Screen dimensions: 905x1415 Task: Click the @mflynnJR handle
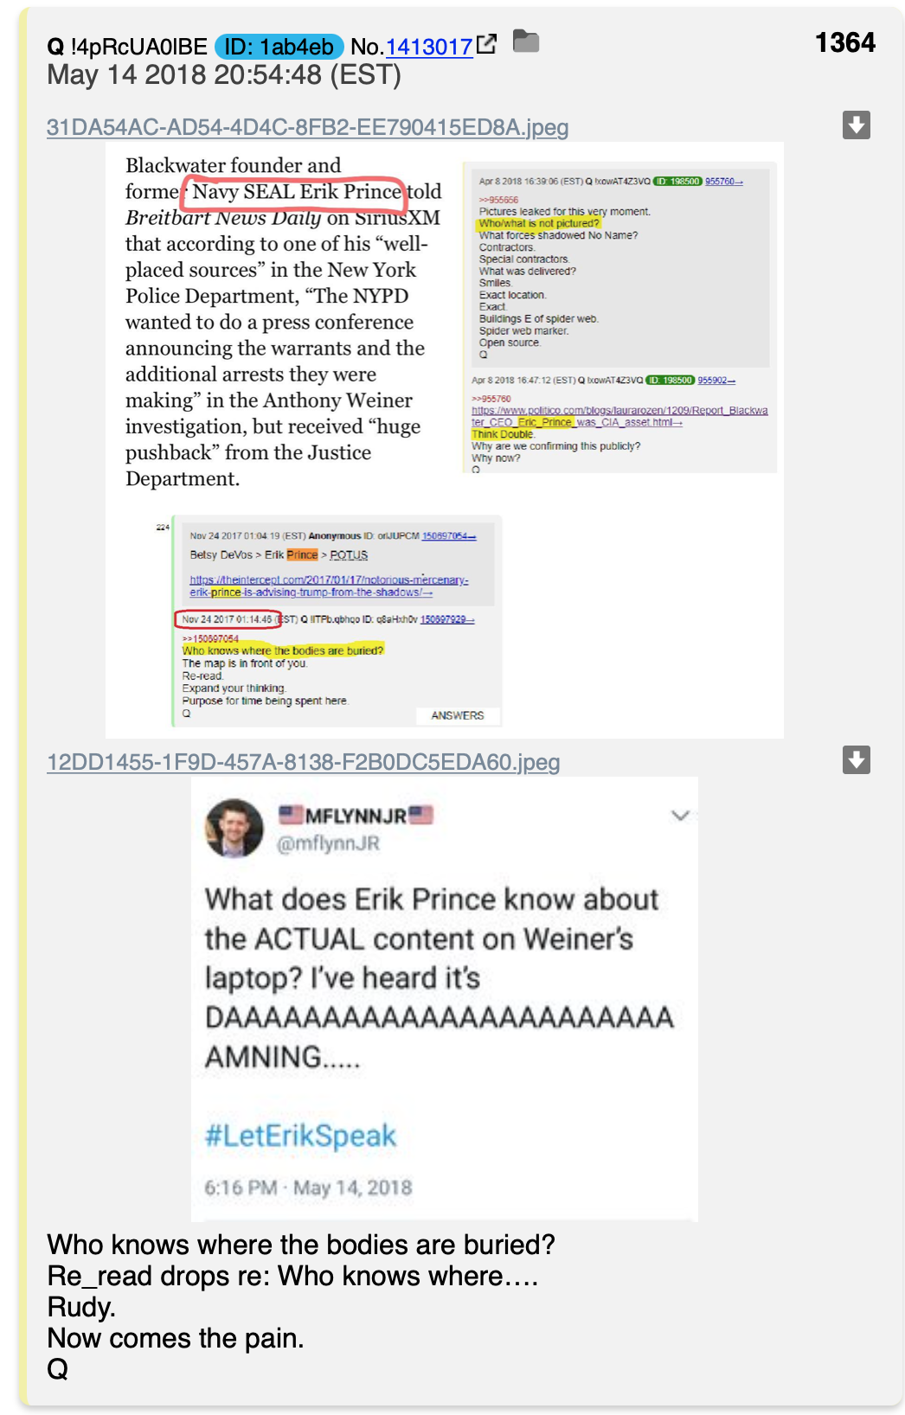(328, 843)
